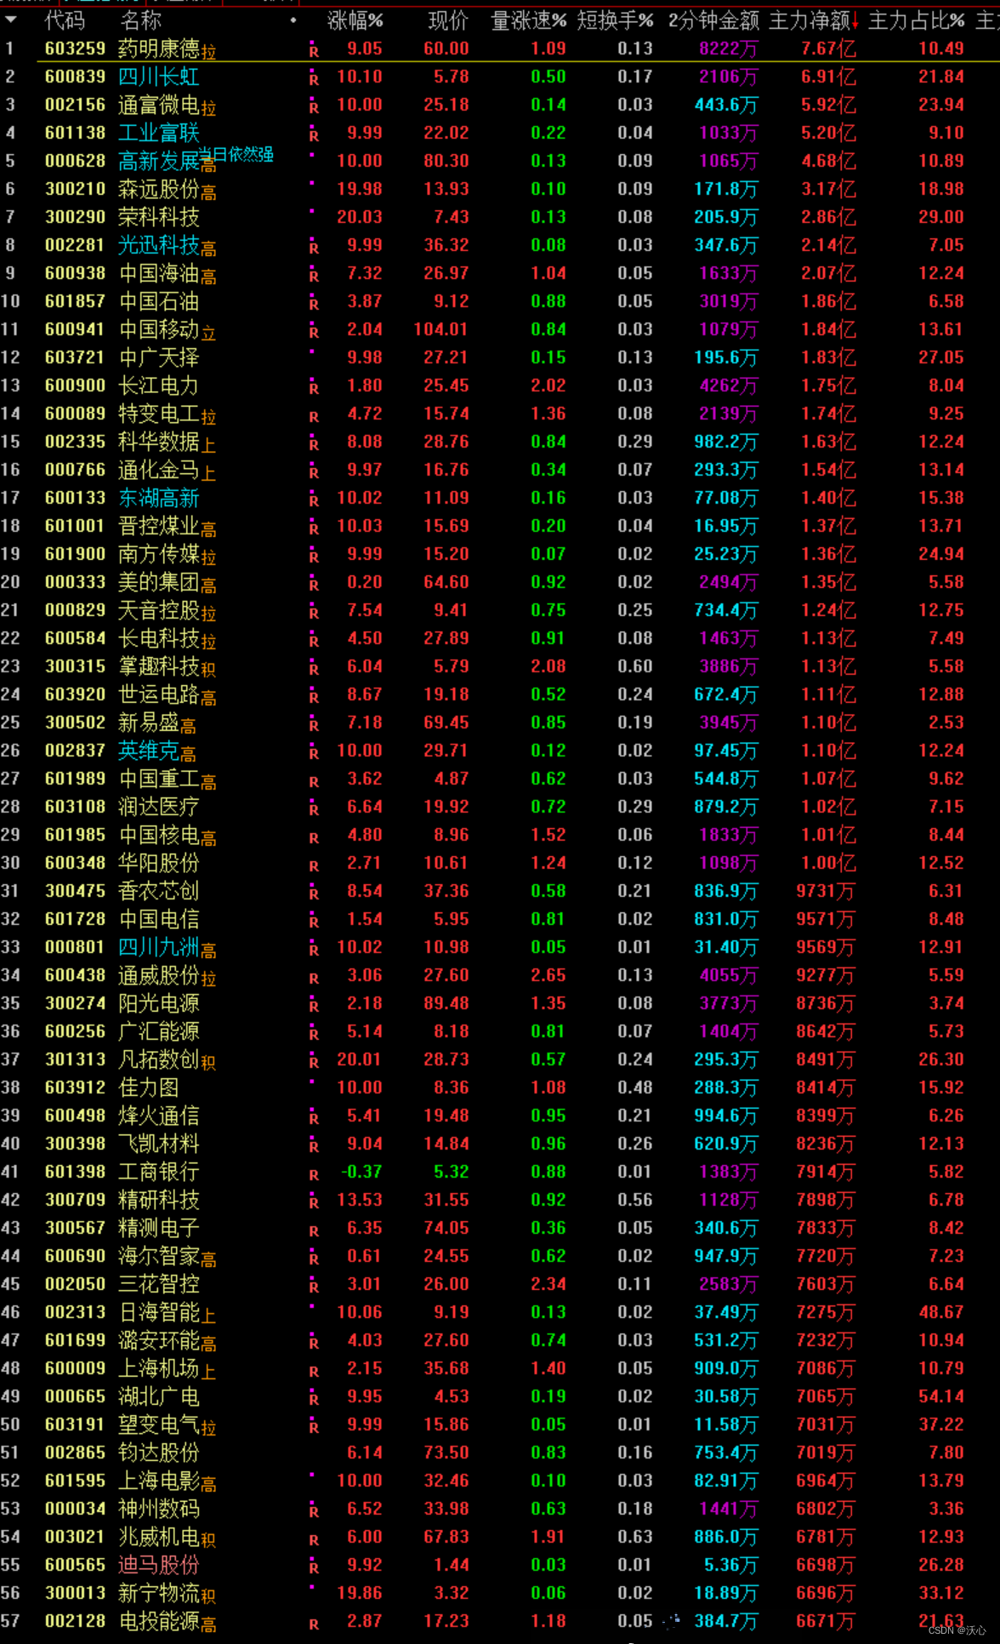Sort by the 代码 column header
Viewport: 1000px width, 1644px height.
65,20
